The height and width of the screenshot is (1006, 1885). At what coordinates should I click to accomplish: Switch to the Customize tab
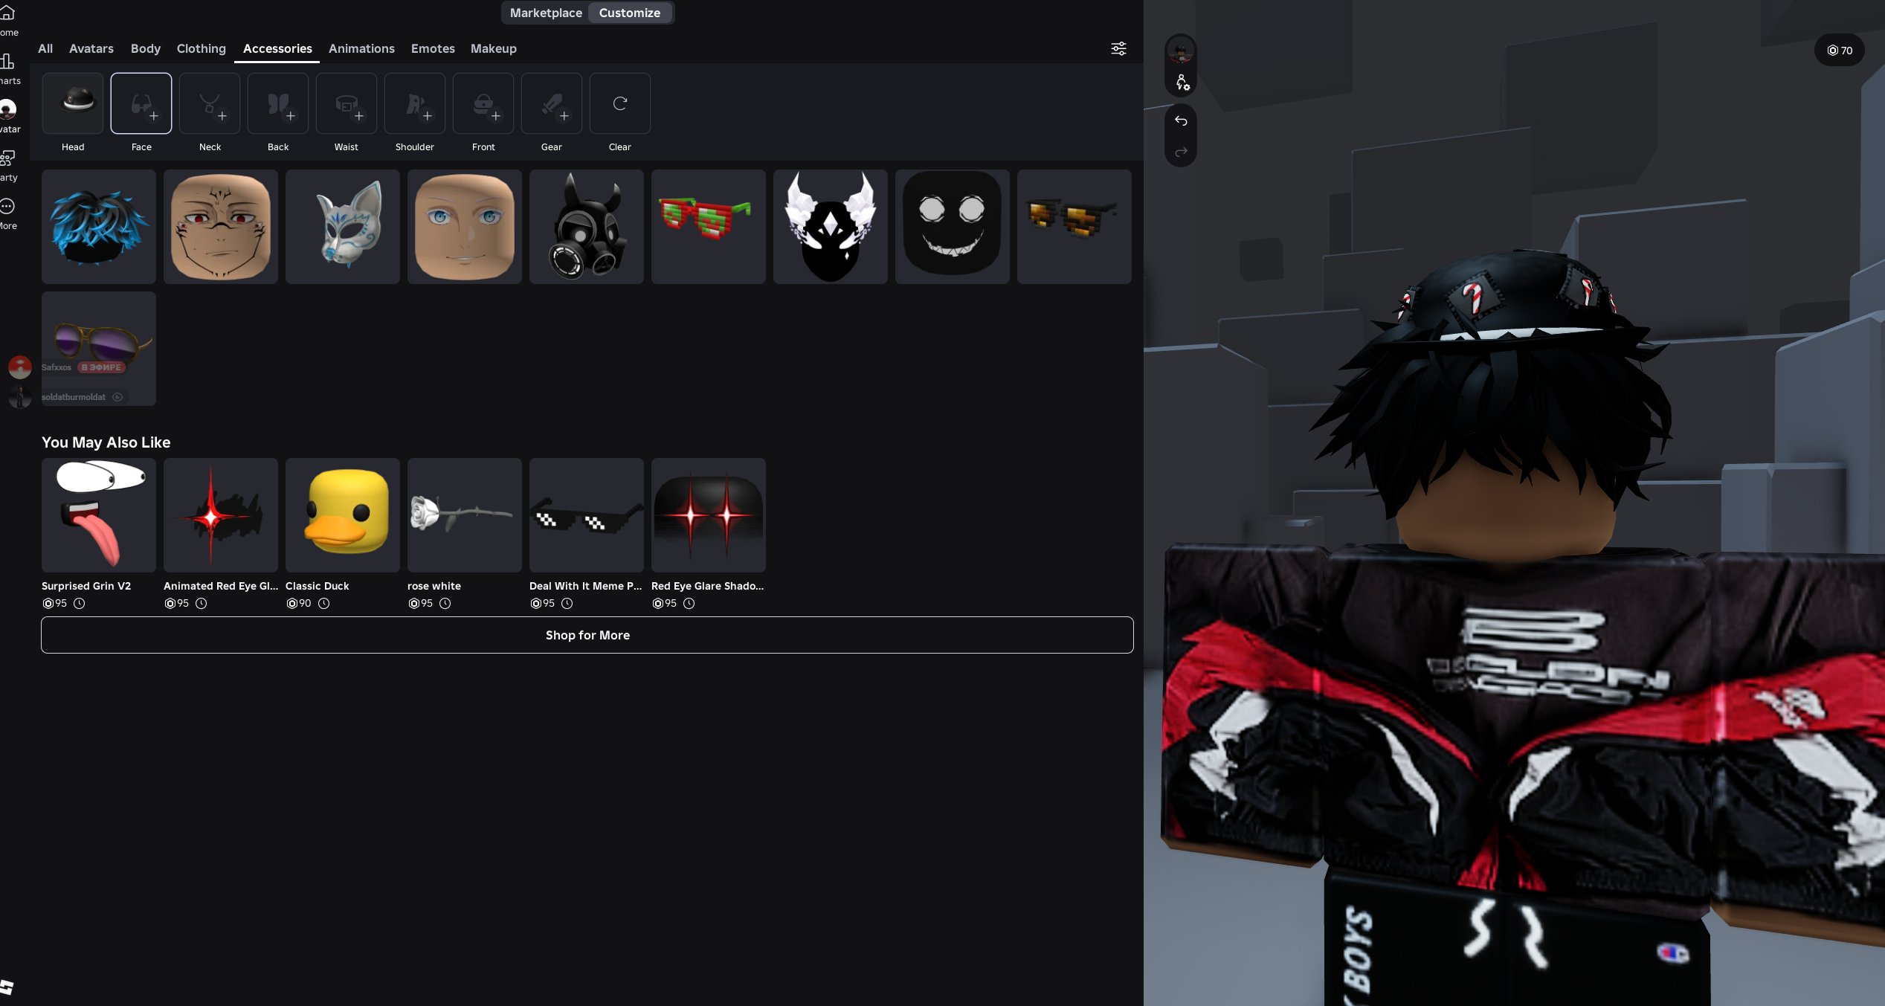tap(629, 13)
